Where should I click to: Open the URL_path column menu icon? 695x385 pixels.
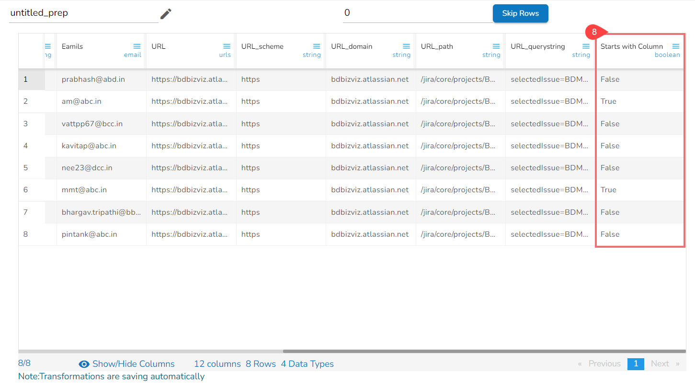click(x=496, y=46)
